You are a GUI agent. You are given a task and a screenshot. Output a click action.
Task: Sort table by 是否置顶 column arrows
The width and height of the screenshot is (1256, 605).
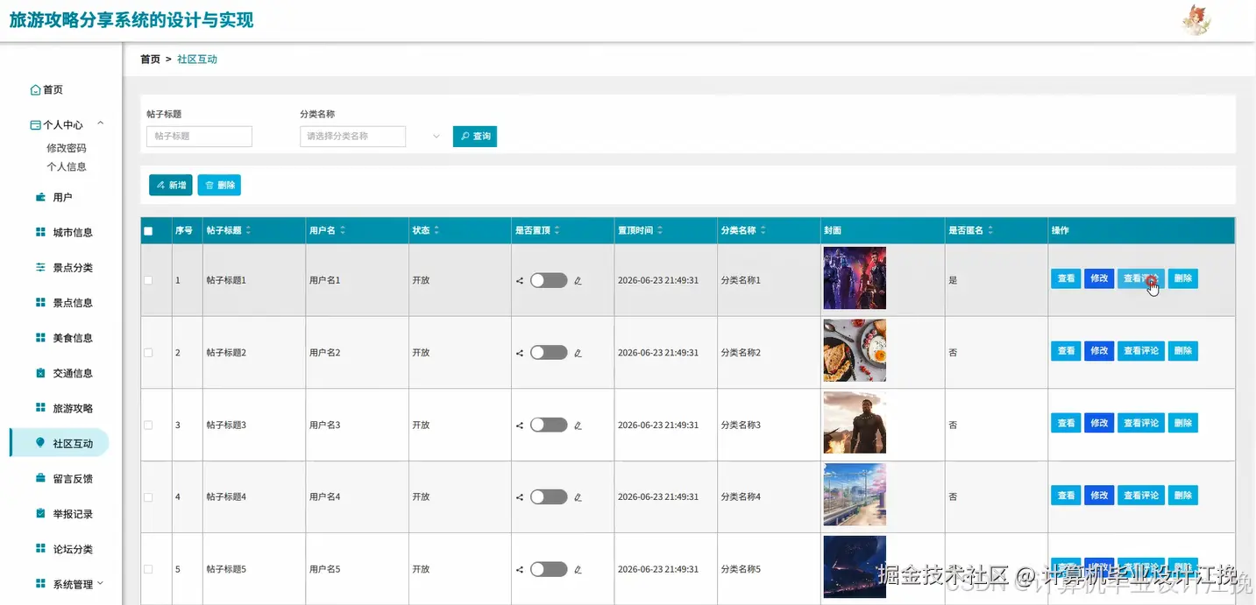point(557,230)
